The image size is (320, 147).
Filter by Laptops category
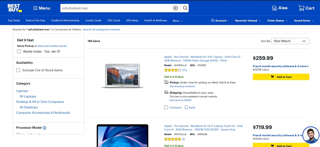pos(22,91)
